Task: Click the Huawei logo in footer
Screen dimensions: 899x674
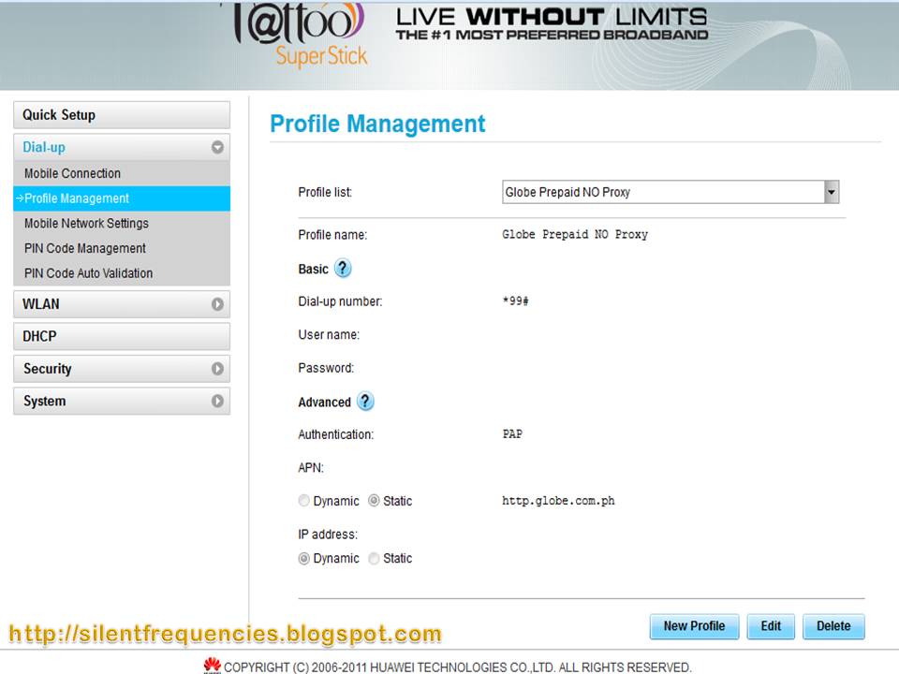Action: 213,666
